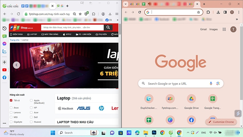Image resolution: width=243 pixels, height=137 pixels.
Task: Expand Chrome tab search dropdown arrow
Action: (x=125, y=4)
